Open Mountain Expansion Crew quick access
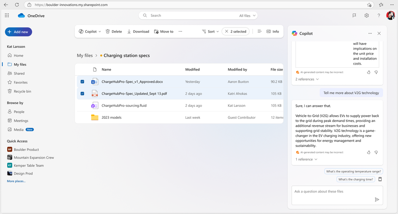The image size is (398, 214). tap(30, 157)
